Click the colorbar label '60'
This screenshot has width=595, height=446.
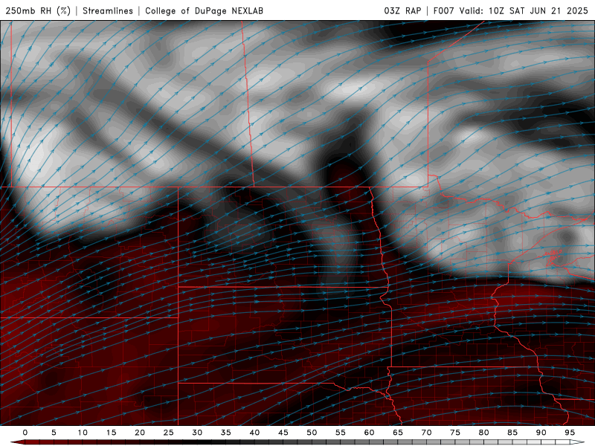(369, 433)
